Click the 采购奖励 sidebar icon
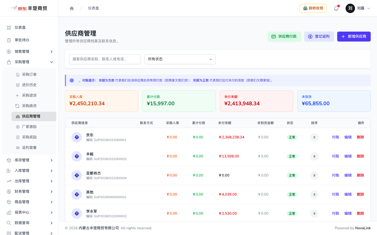This screenshot has width=377, height=235. (18, 137)
